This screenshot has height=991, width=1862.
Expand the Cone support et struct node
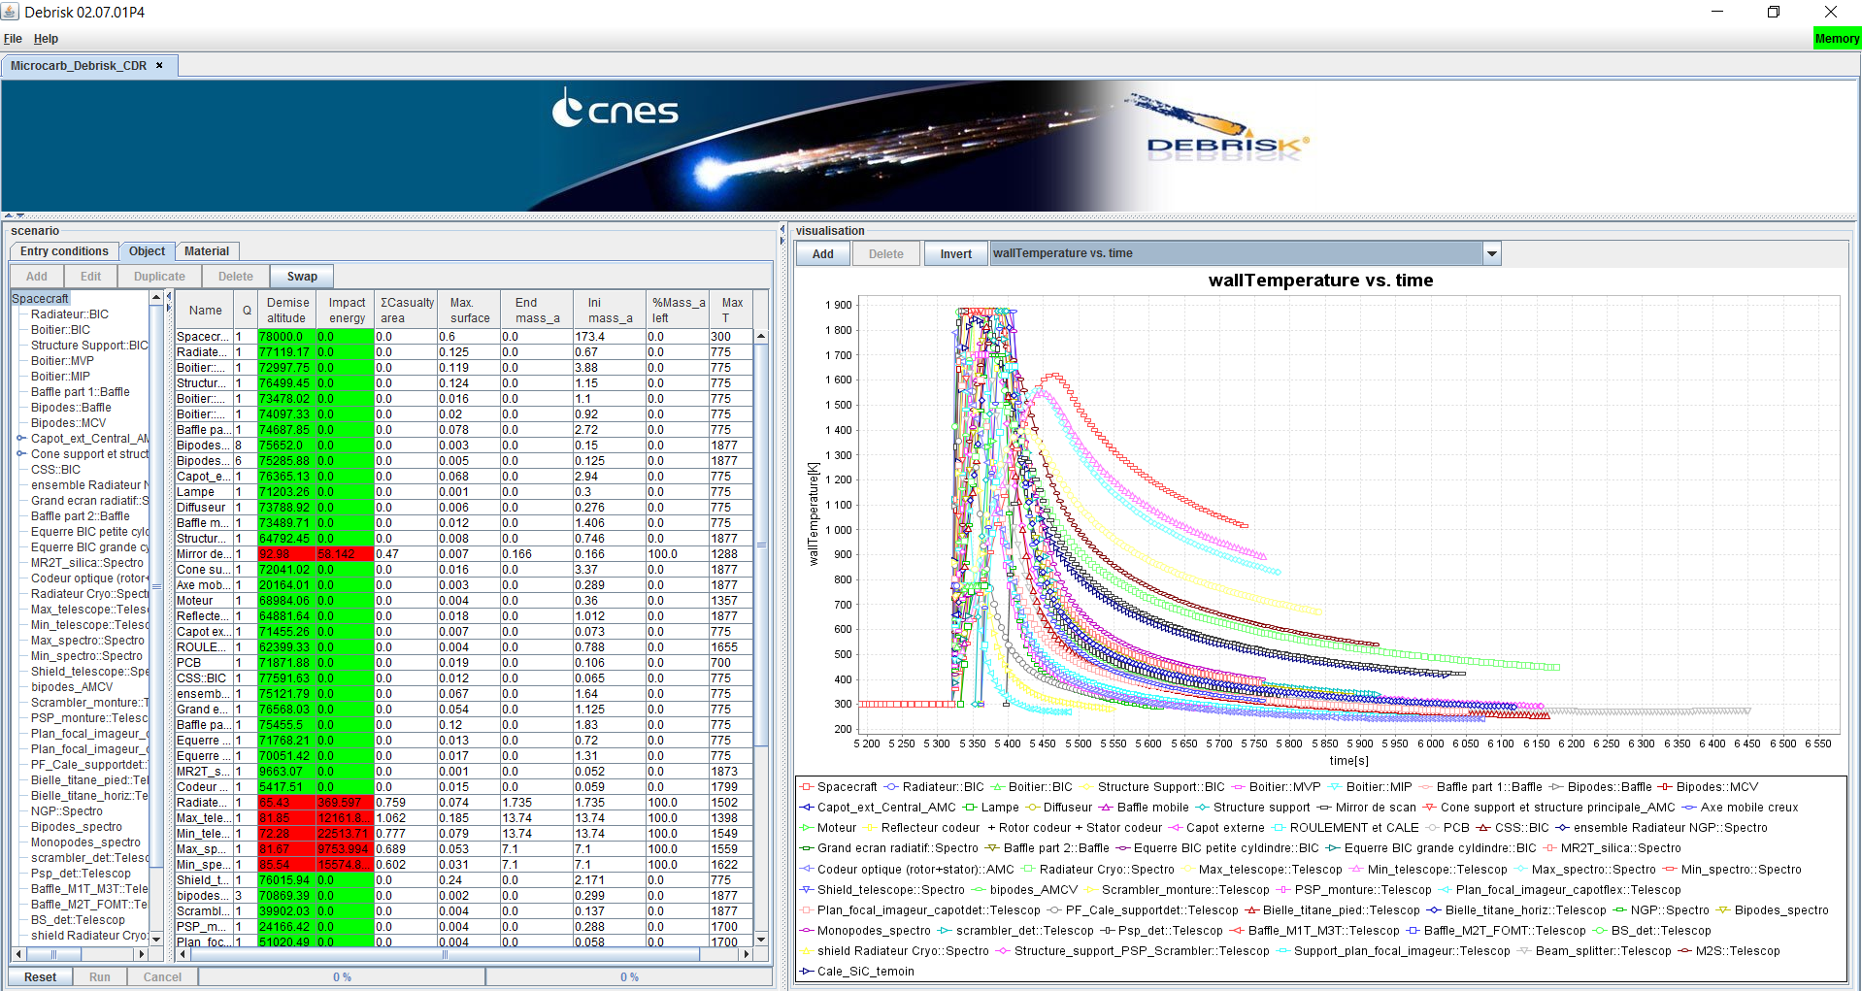pyautogui.click(x=20, y=454)
